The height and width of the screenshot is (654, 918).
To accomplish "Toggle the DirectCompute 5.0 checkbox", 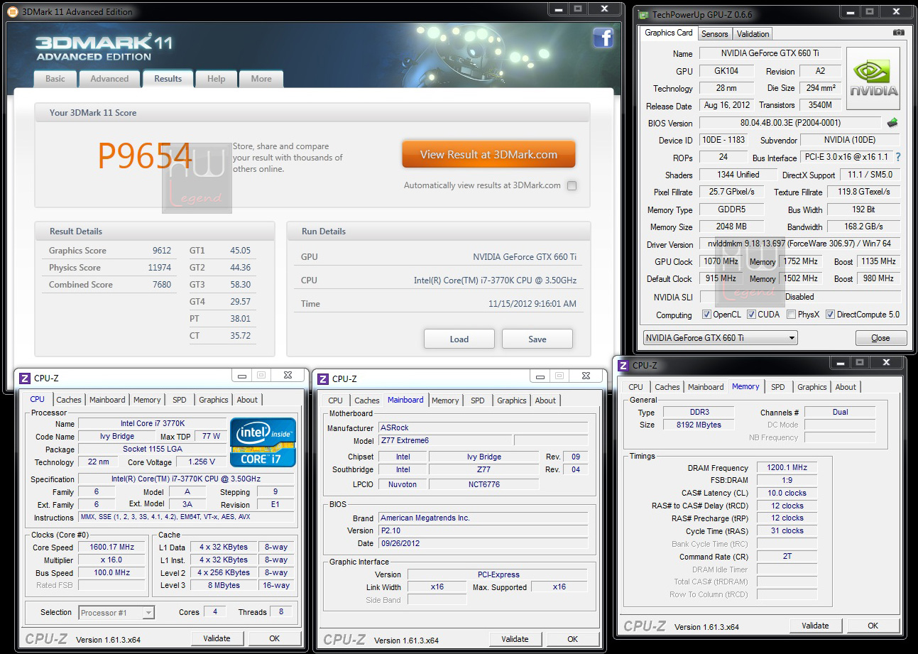I will click(830, 315).
